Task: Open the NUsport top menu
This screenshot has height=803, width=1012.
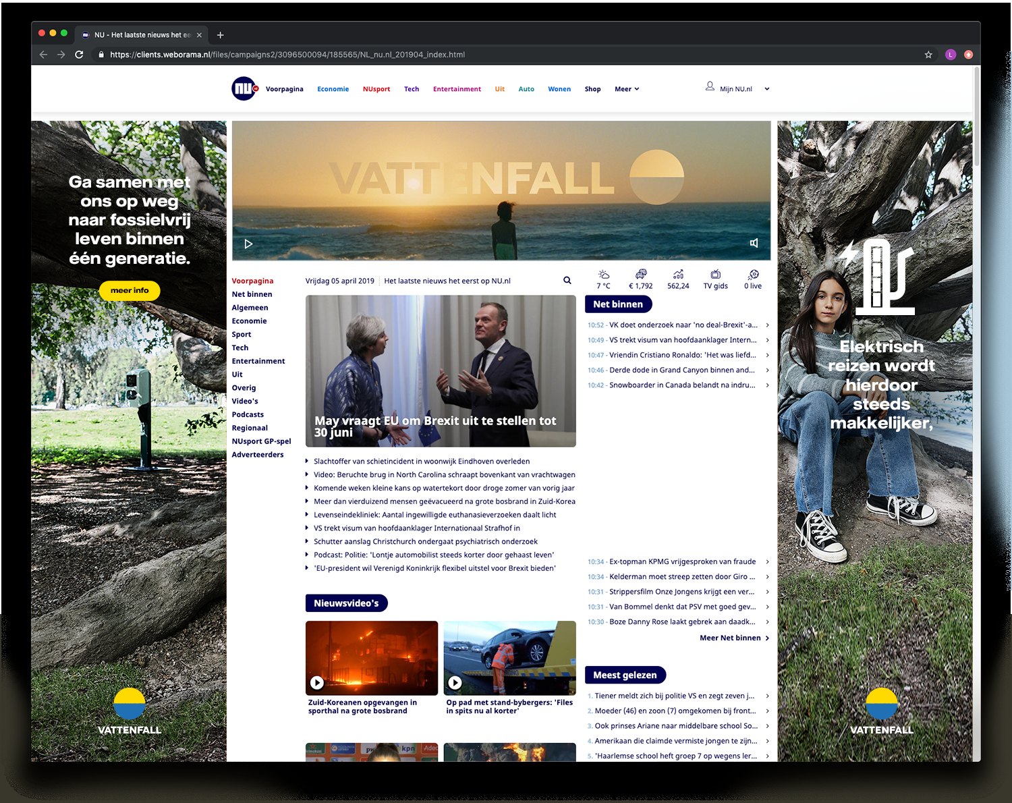Action: click(x=376, y=89)
